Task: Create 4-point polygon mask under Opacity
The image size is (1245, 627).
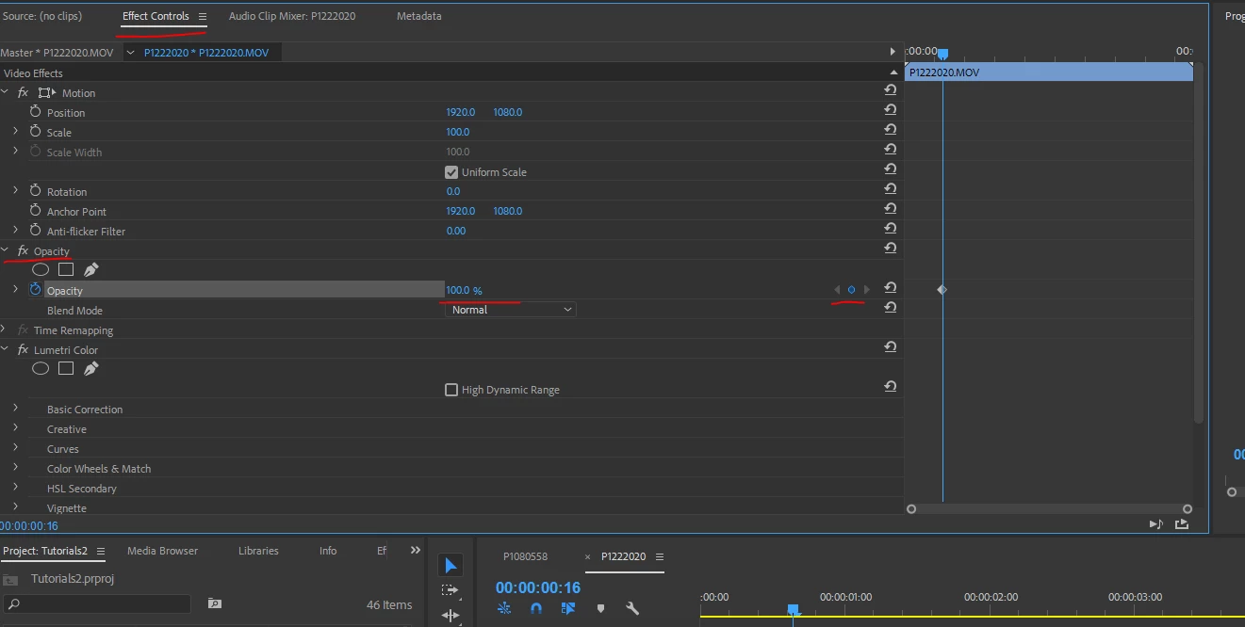Action: coord(66,270)
